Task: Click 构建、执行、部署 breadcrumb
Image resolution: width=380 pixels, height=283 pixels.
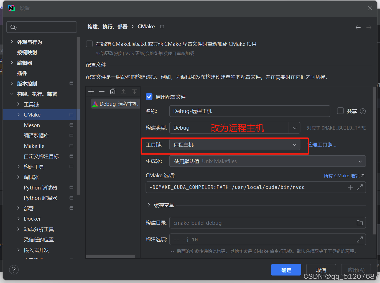Action: click(x=108, y=27)
